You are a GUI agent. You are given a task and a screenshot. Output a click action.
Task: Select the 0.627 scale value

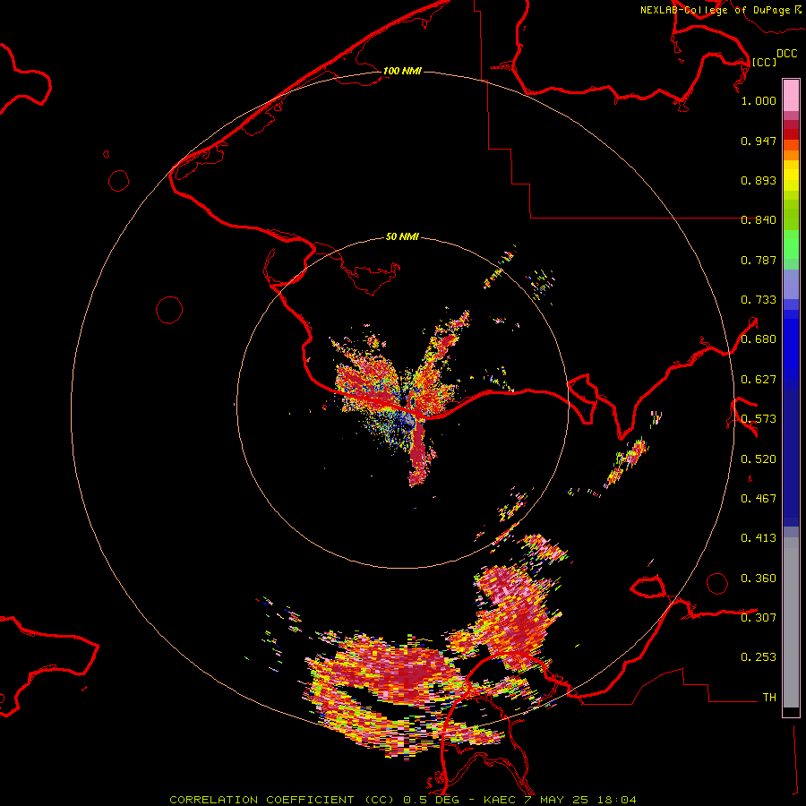click(759, 380)
